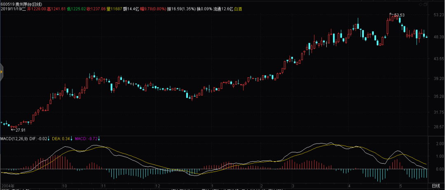Image resolution: width=445 pixels, height=190 pixels.
Task: Click the 28.57 price axis label
Action: click(438, 127)
